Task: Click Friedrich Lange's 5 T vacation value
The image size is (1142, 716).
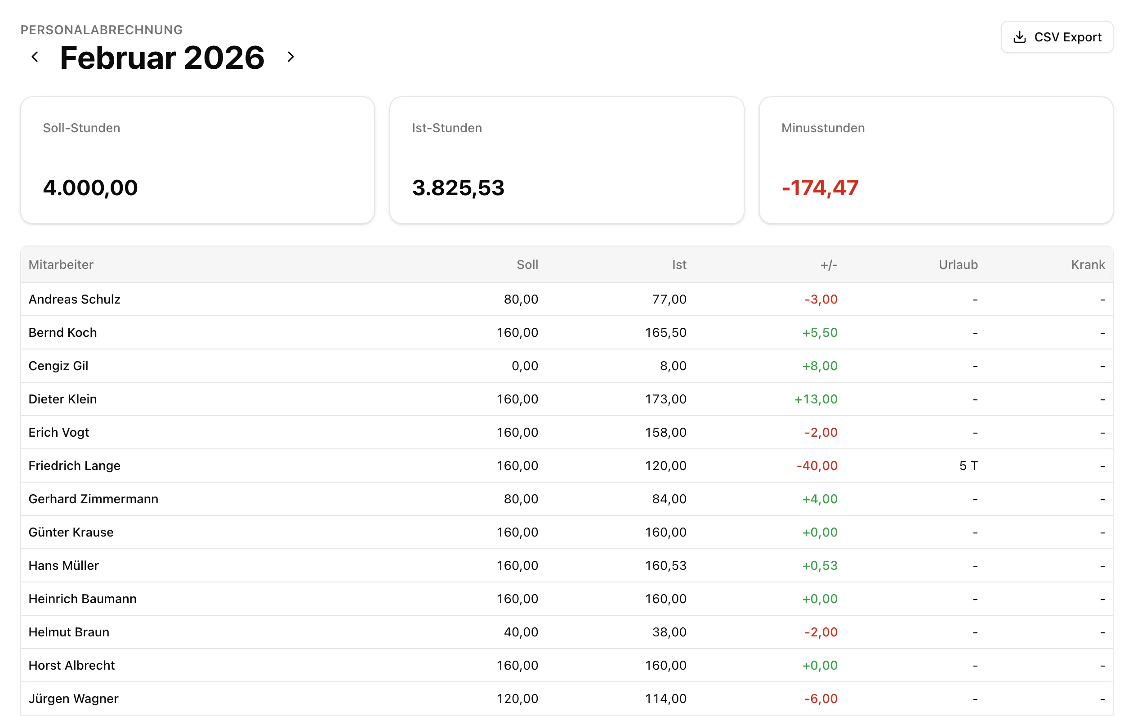Action: tap(968, 465)
